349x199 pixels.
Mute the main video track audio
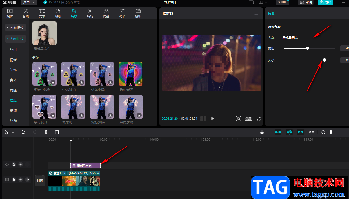(27, 180)
